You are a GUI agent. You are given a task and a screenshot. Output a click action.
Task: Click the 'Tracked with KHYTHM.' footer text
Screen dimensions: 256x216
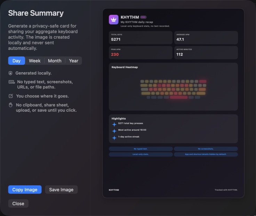pos(226,190)
